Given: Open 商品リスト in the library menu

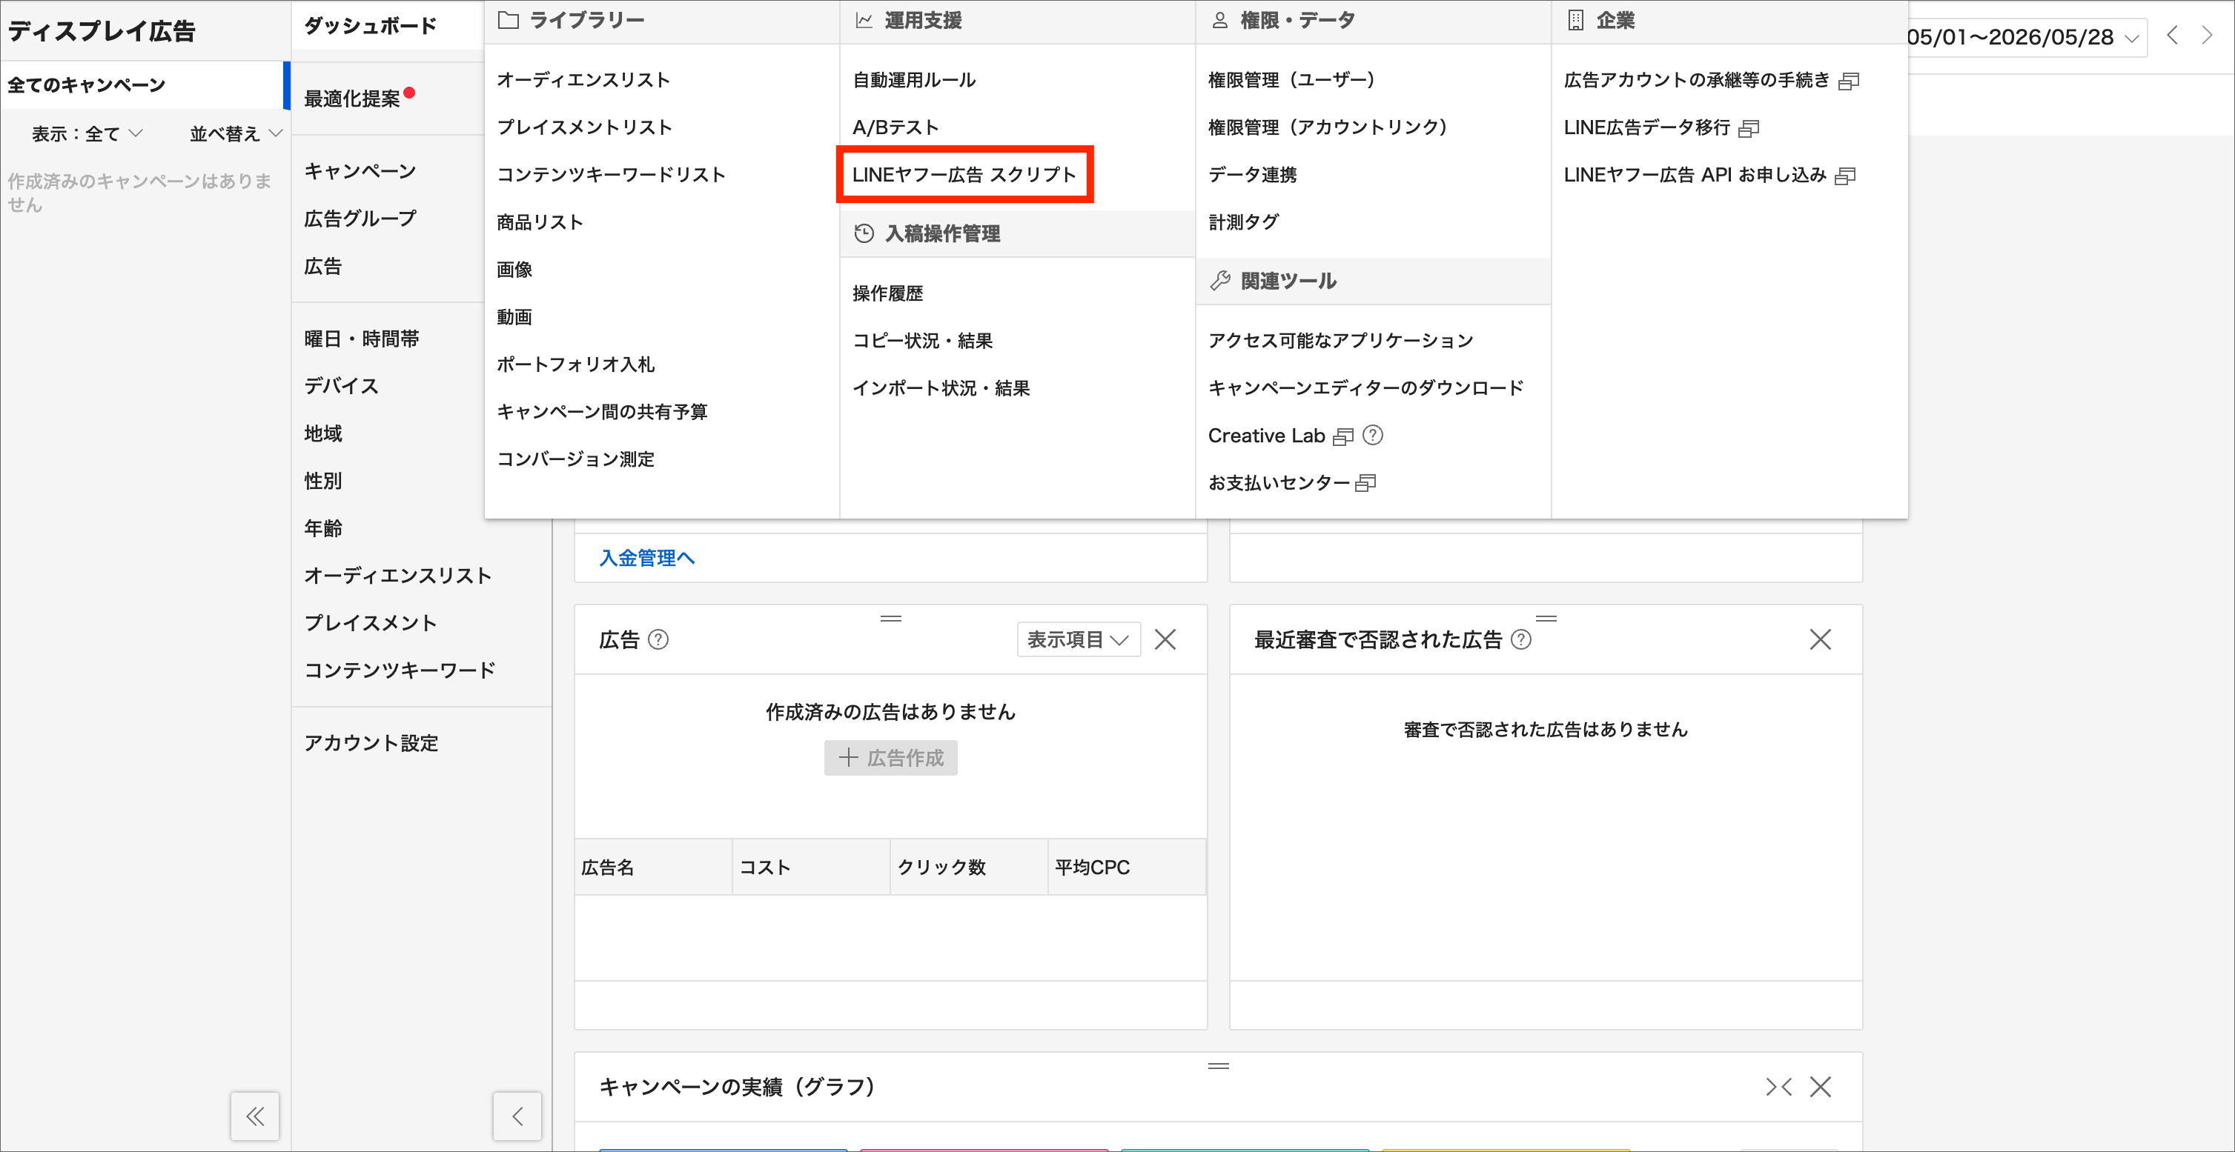Looking at the screenshot, I should (540, 222).
